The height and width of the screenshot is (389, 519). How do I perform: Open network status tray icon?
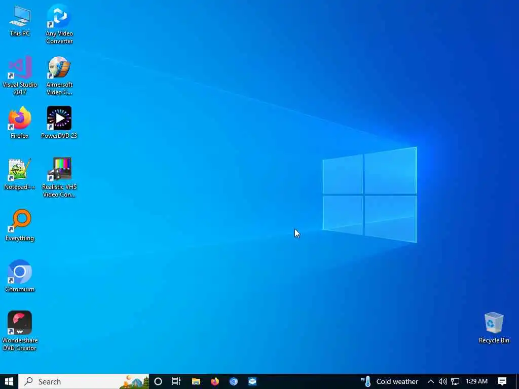(455, 381)
